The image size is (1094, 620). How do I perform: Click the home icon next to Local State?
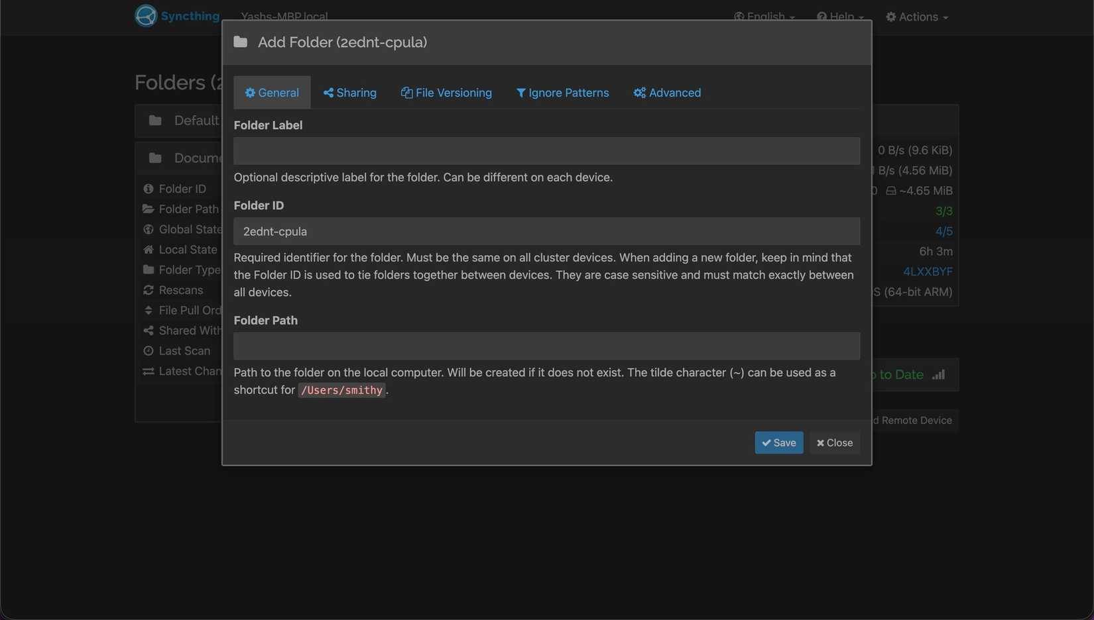point(147,249)
